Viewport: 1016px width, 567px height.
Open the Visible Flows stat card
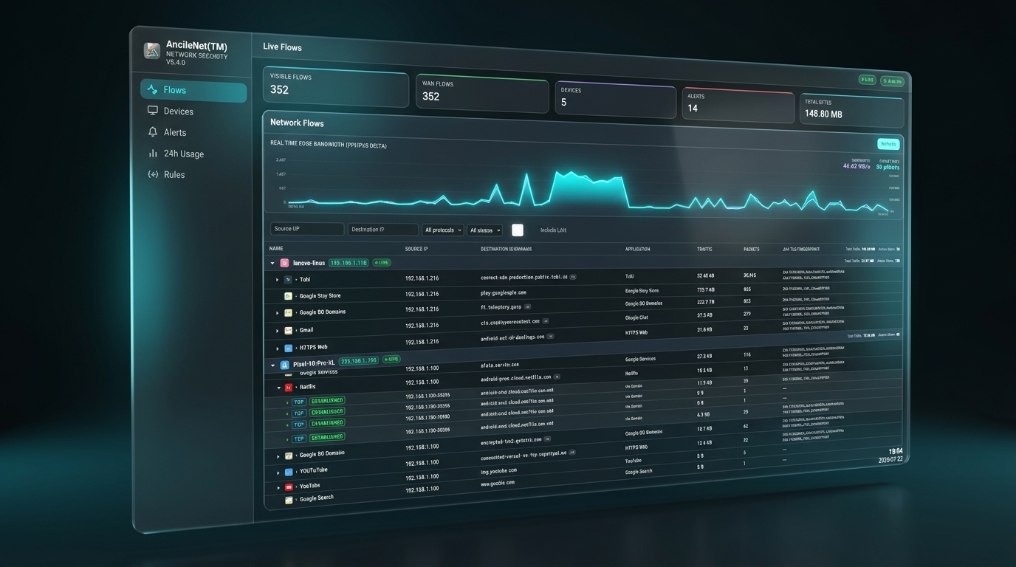pos(335,87)
